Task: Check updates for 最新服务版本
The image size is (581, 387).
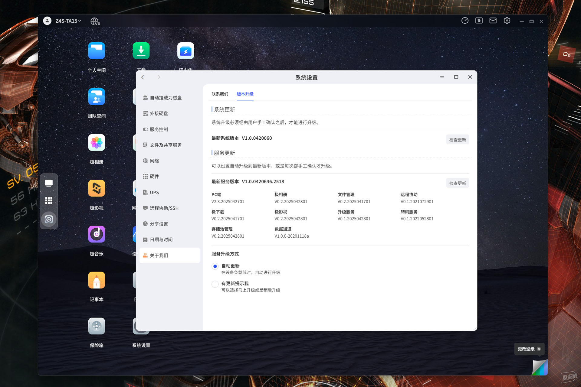Action: (457, 183)
